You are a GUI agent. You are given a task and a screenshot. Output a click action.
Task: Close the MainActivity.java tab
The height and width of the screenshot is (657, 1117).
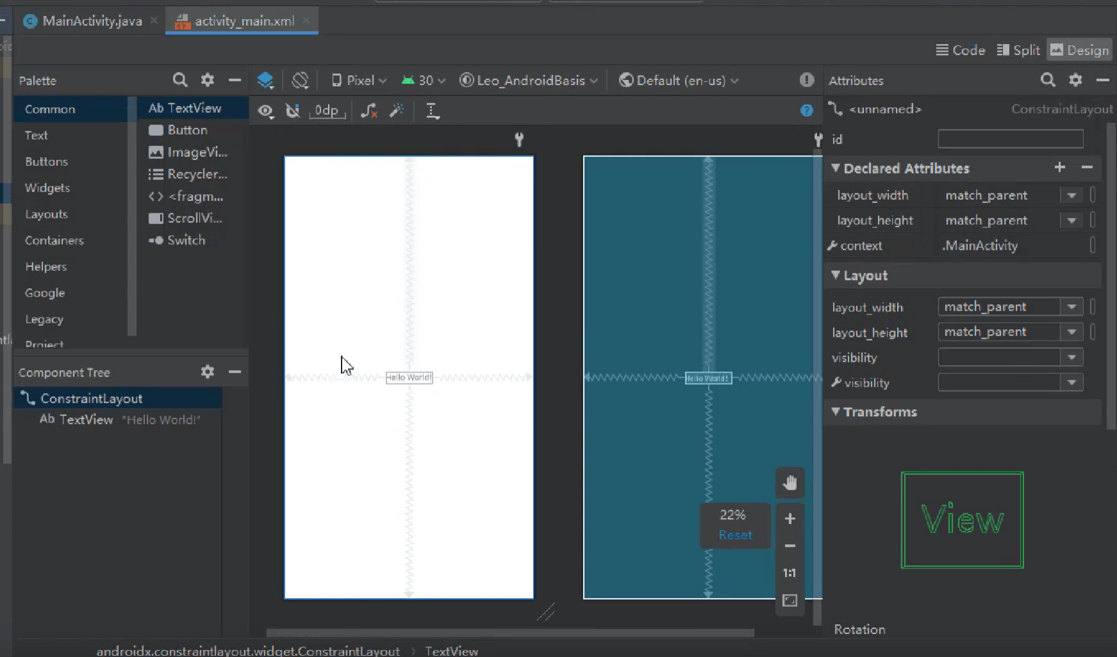[154, 20]
